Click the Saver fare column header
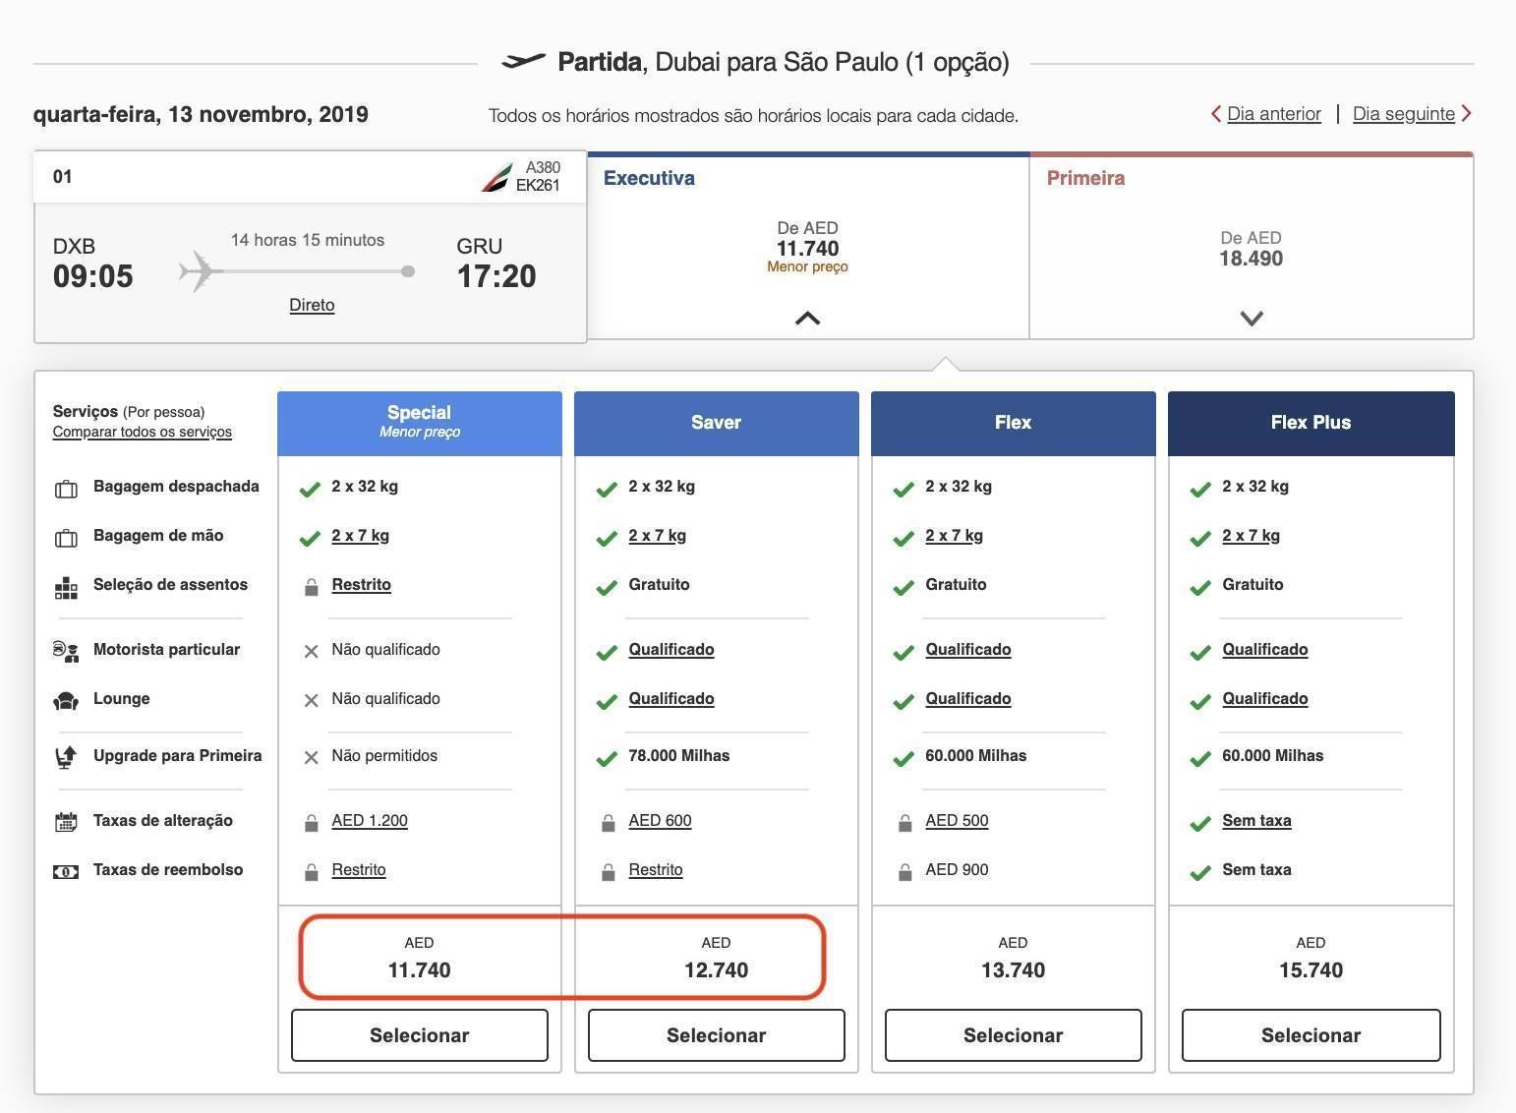1516x1113 pixels. click(x=716, y=424)
